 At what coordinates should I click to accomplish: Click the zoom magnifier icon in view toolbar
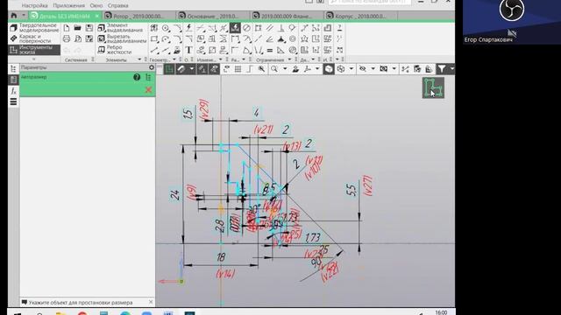coord(274,69)
